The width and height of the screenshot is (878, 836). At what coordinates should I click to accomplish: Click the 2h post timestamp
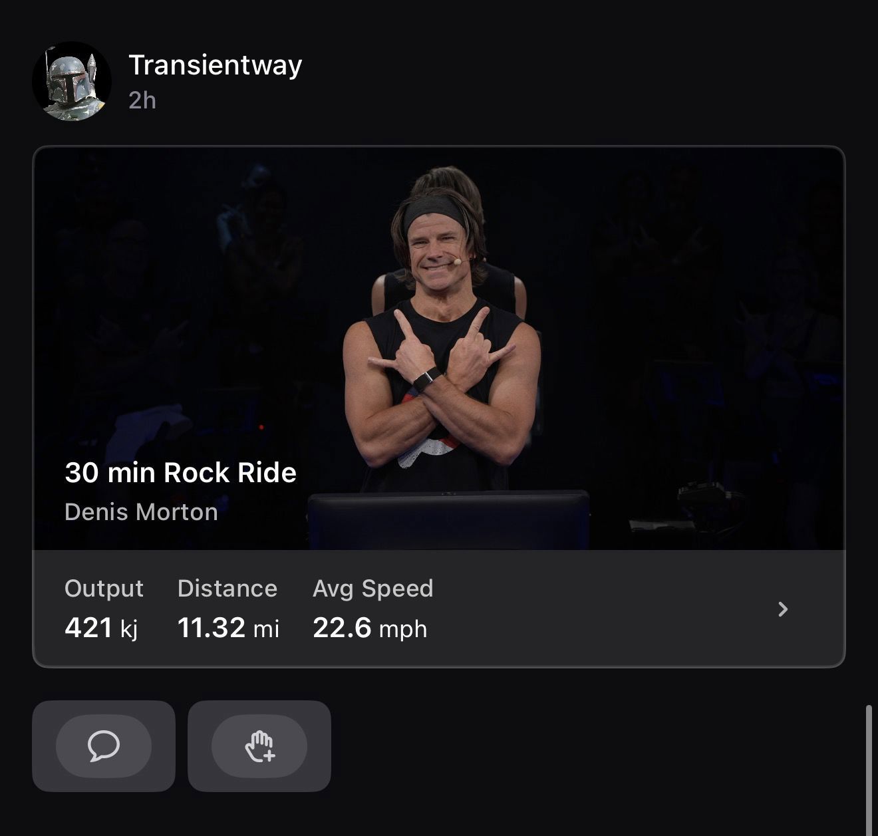click(x=142, y=100)
